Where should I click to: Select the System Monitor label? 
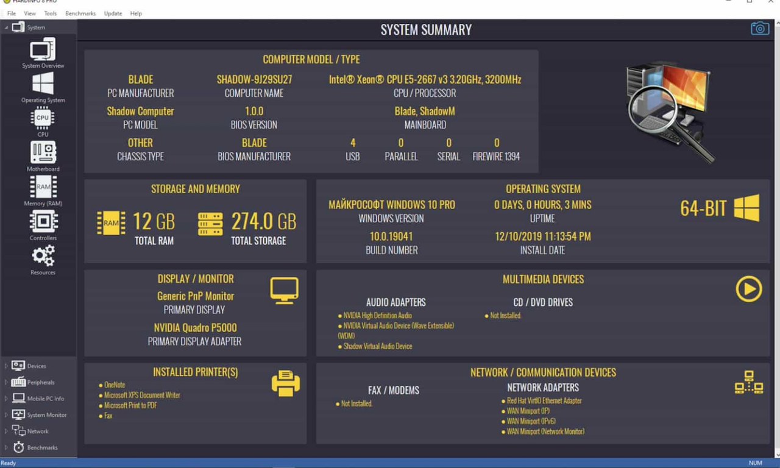tap(47, 415)
